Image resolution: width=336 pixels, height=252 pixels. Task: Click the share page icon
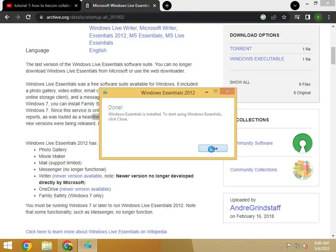coord(274,17)
